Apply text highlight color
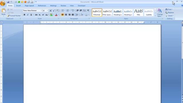 51,15
